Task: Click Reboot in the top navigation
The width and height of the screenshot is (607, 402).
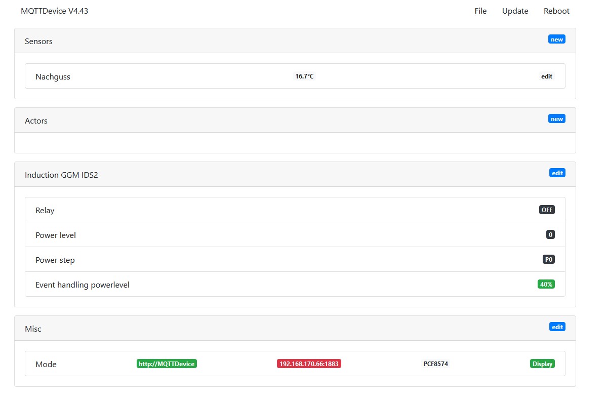Action: click(556, 11)
